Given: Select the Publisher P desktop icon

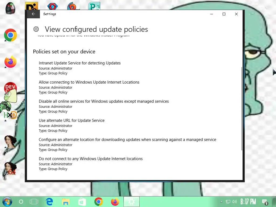Looking at the screenshot, I should pyautogui.click(x=94, y=6).
